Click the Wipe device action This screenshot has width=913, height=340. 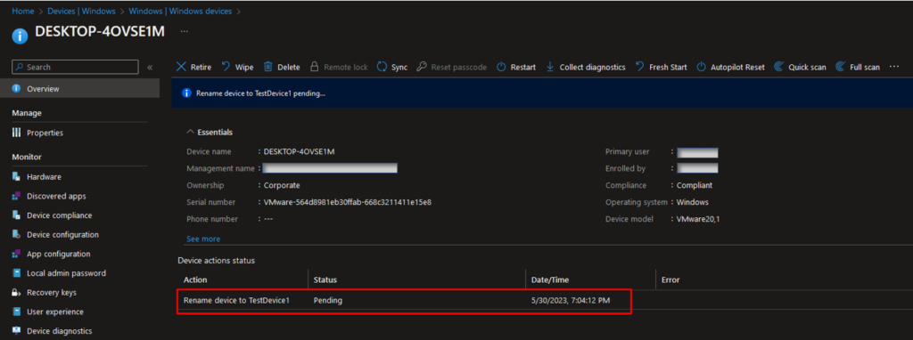click(237, 67)
